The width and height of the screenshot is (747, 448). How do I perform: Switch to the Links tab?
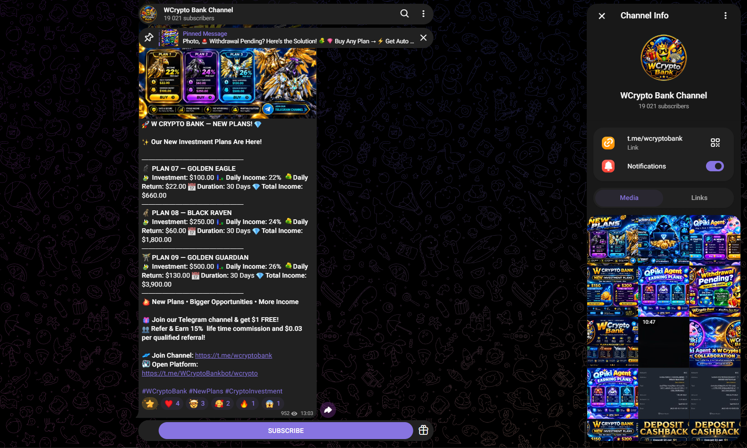[x=699, y=198]
